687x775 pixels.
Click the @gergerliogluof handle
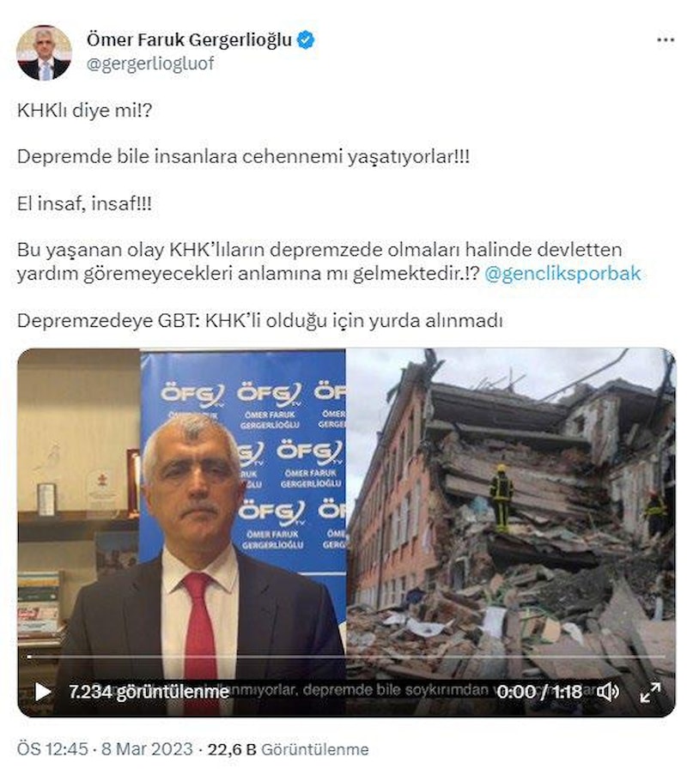pyautogui.click(x=150, y=64)
